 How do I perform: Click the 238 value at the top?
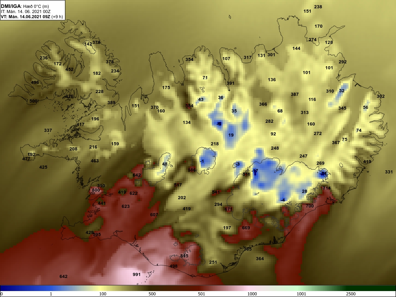pyautogui.click(x=318, y=7)
